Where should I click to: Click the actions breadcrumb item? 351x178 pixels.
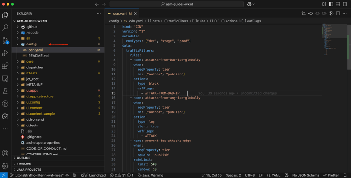coord(229,21)
